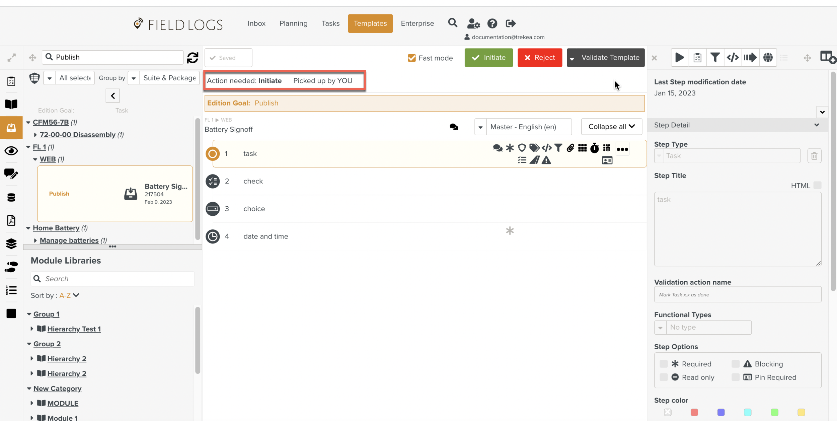Screen dimensions: 837x421
Task: Open the Collapse all dropdown
Action: pyautogui.click(x=611, y=127)
